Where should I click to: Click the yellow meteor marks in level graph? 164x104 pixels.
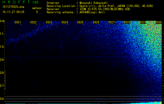click(x=158, y=102)
